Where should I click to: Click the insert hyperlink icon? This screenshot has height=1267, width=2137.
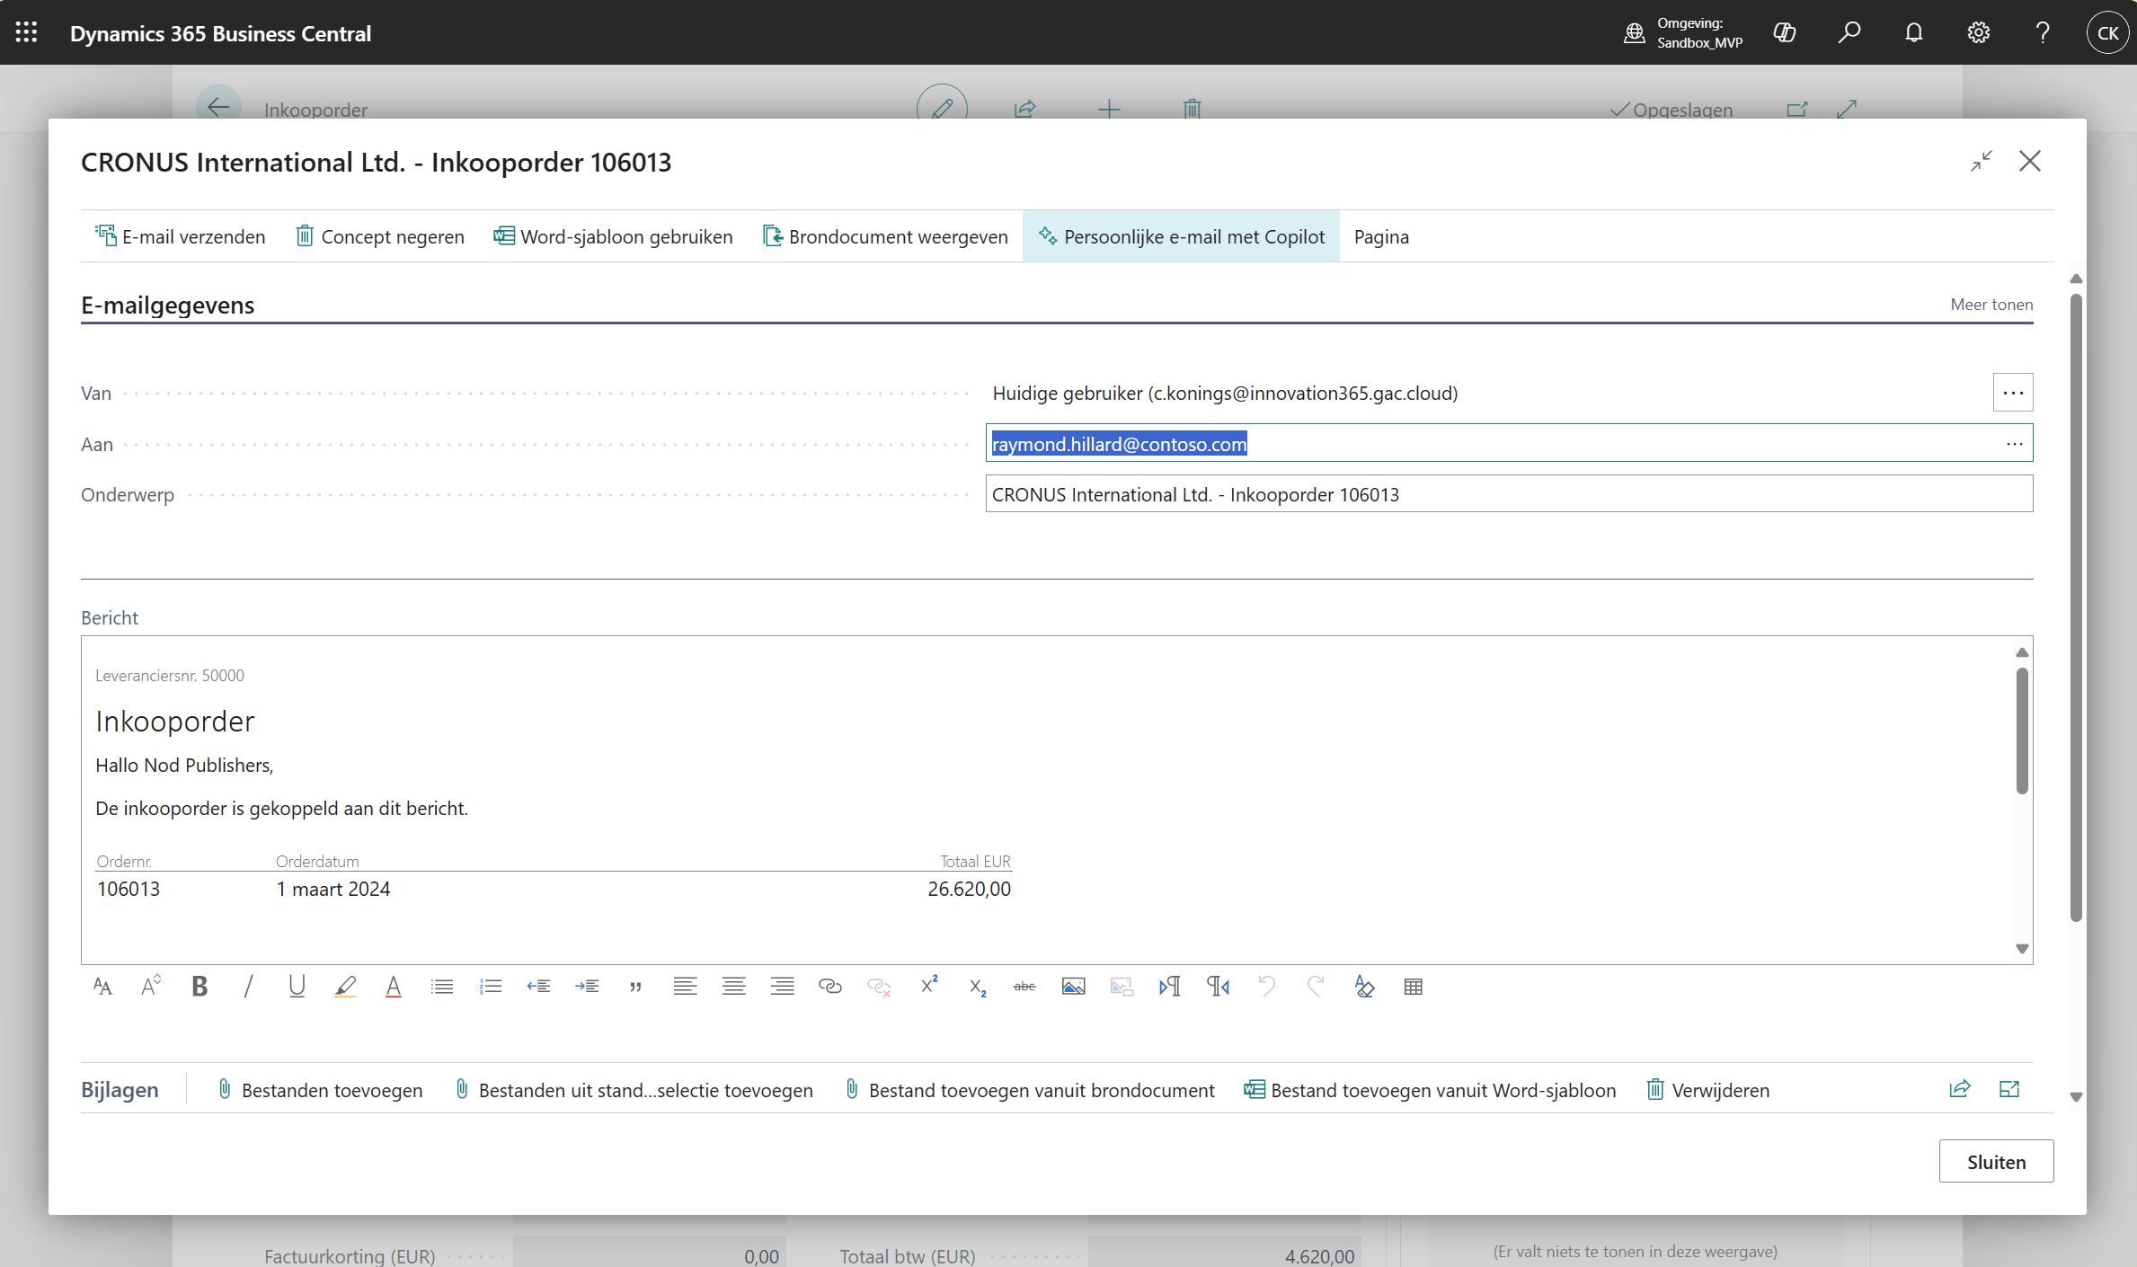(x=830, y=987)
